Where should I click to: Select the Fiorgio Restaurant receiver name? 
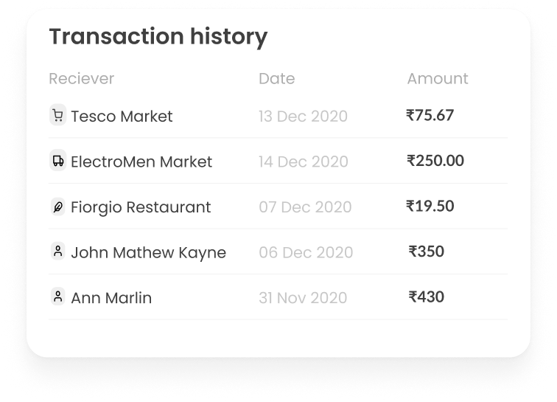[x=141, y=208]
